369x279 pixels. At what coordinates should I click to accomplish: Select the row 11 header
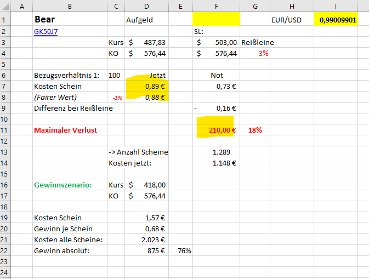(x=5, y=130)
